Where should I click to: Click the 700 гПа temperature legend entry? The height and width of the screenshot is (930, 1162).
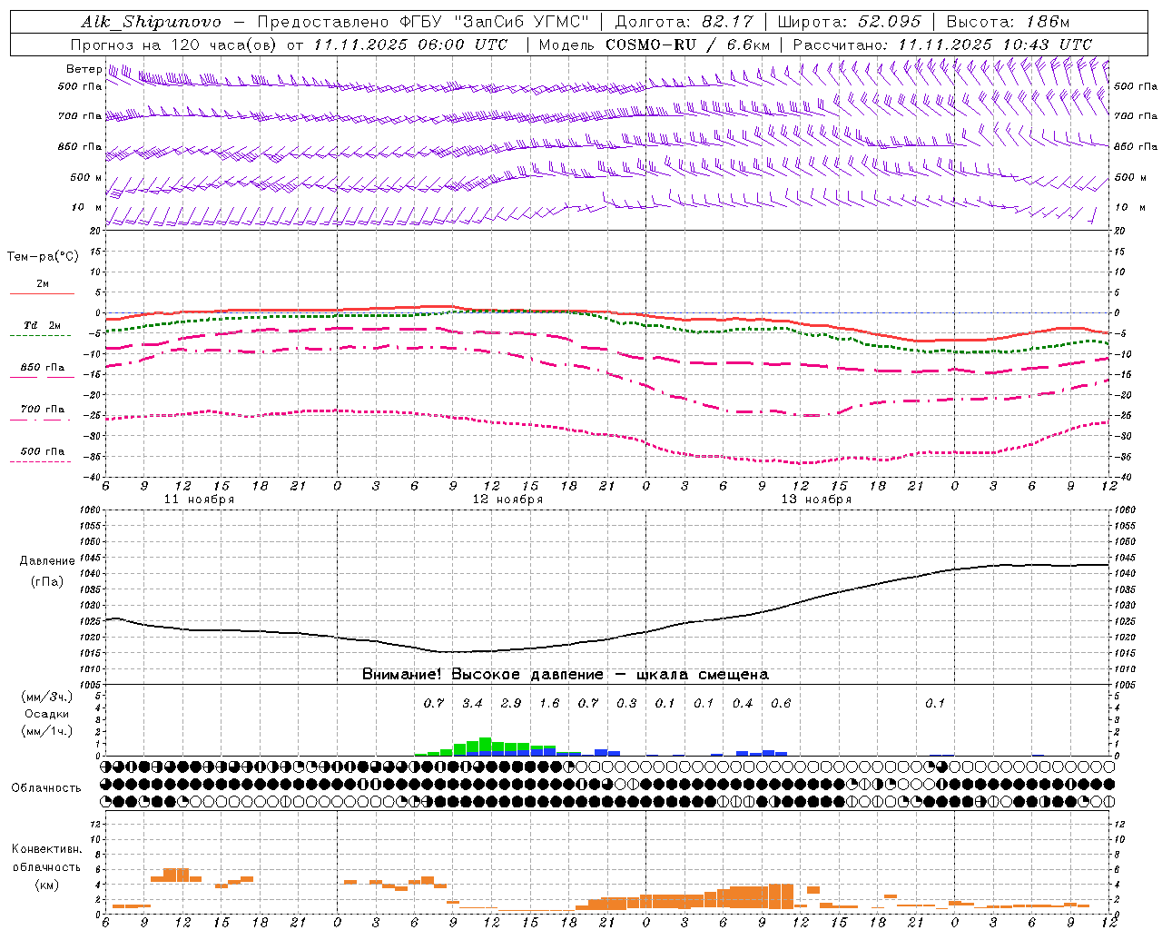[x=43, y=409]
